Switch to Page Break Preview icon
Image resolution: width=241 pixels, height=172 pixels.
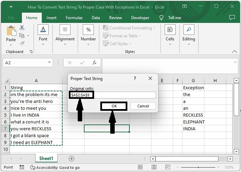(x=167, y=167)
